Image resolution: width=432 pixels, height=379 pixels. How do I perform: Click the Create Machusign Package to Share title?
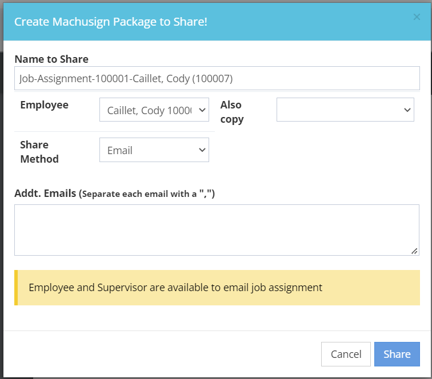[111, 22]
